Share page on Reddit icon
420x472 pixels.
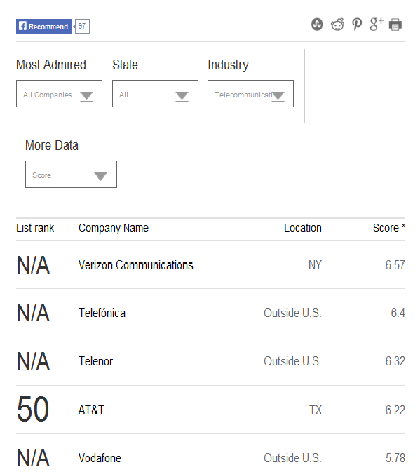click(337, 25)
